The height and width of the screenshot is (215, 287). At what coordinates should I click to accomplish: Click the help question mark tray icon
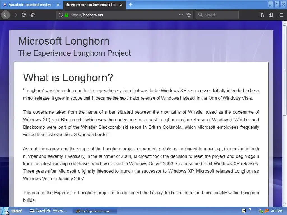[x=244, y=211]
